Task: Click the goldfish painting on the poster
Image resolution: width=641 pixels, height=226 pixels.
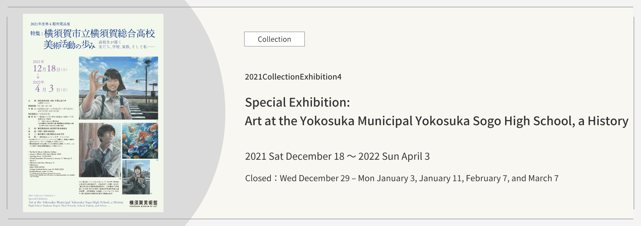Action: click(140, 141)
